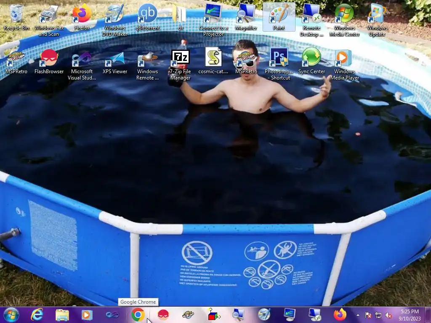Launch Firefox from the taskbar
The image size is (431, 323).
click(x=340, y=315)
